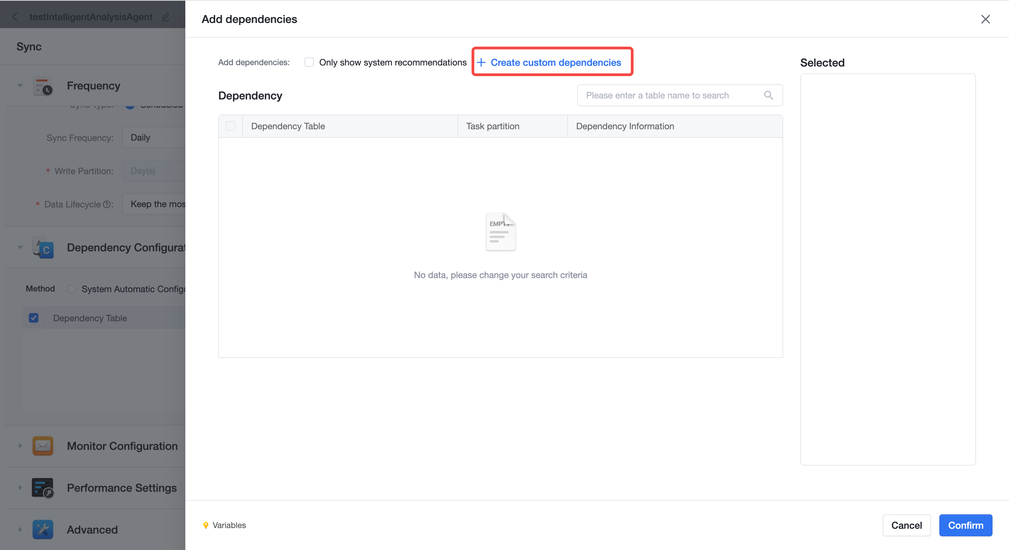Screen dimensions: 1009x550
Task: Enable Only show system recommendations checkbox
Action: point(309,62)
